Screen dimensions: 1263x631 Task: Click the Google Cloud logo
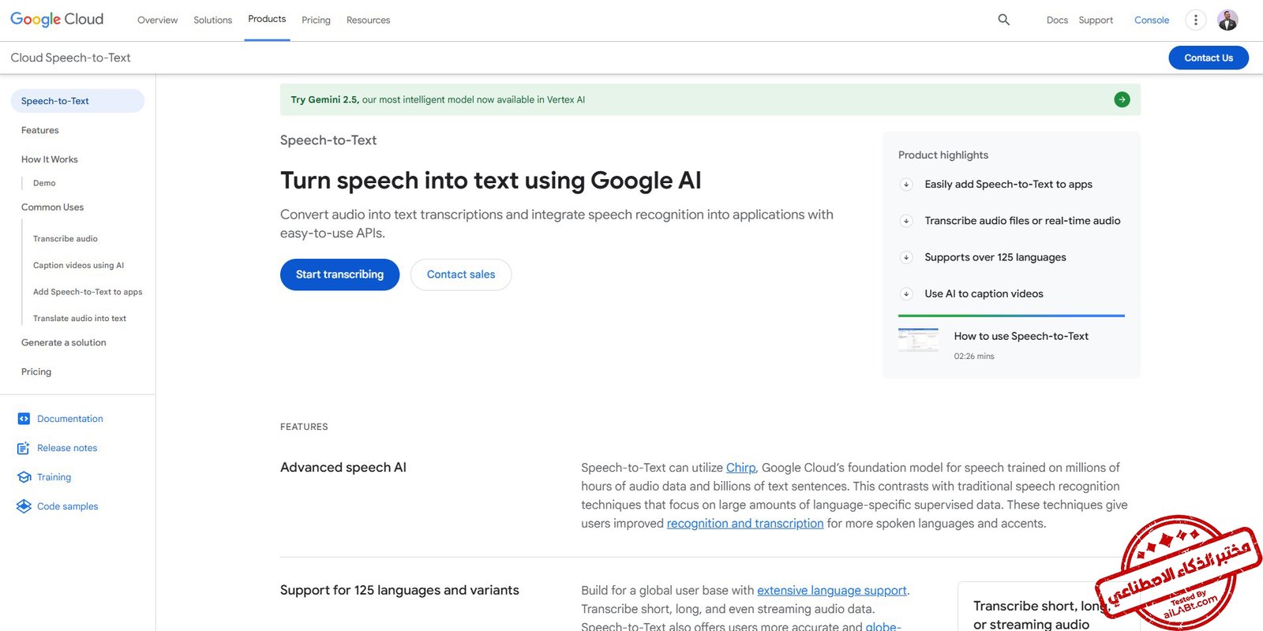(57, 19)
